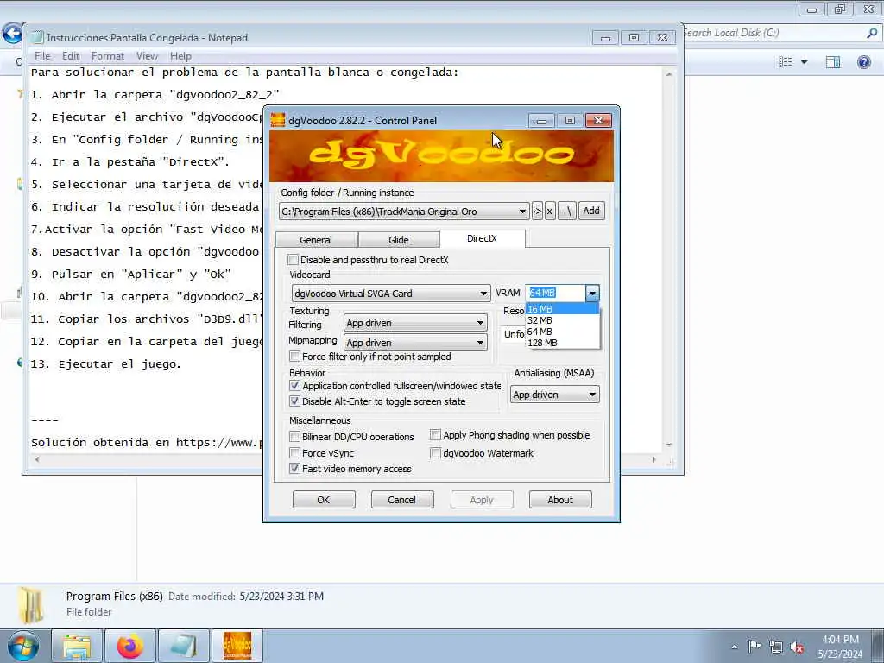Toggle Force filter only if not point sampled
This screenshot has height=663, width=884.
pos(294,357)
